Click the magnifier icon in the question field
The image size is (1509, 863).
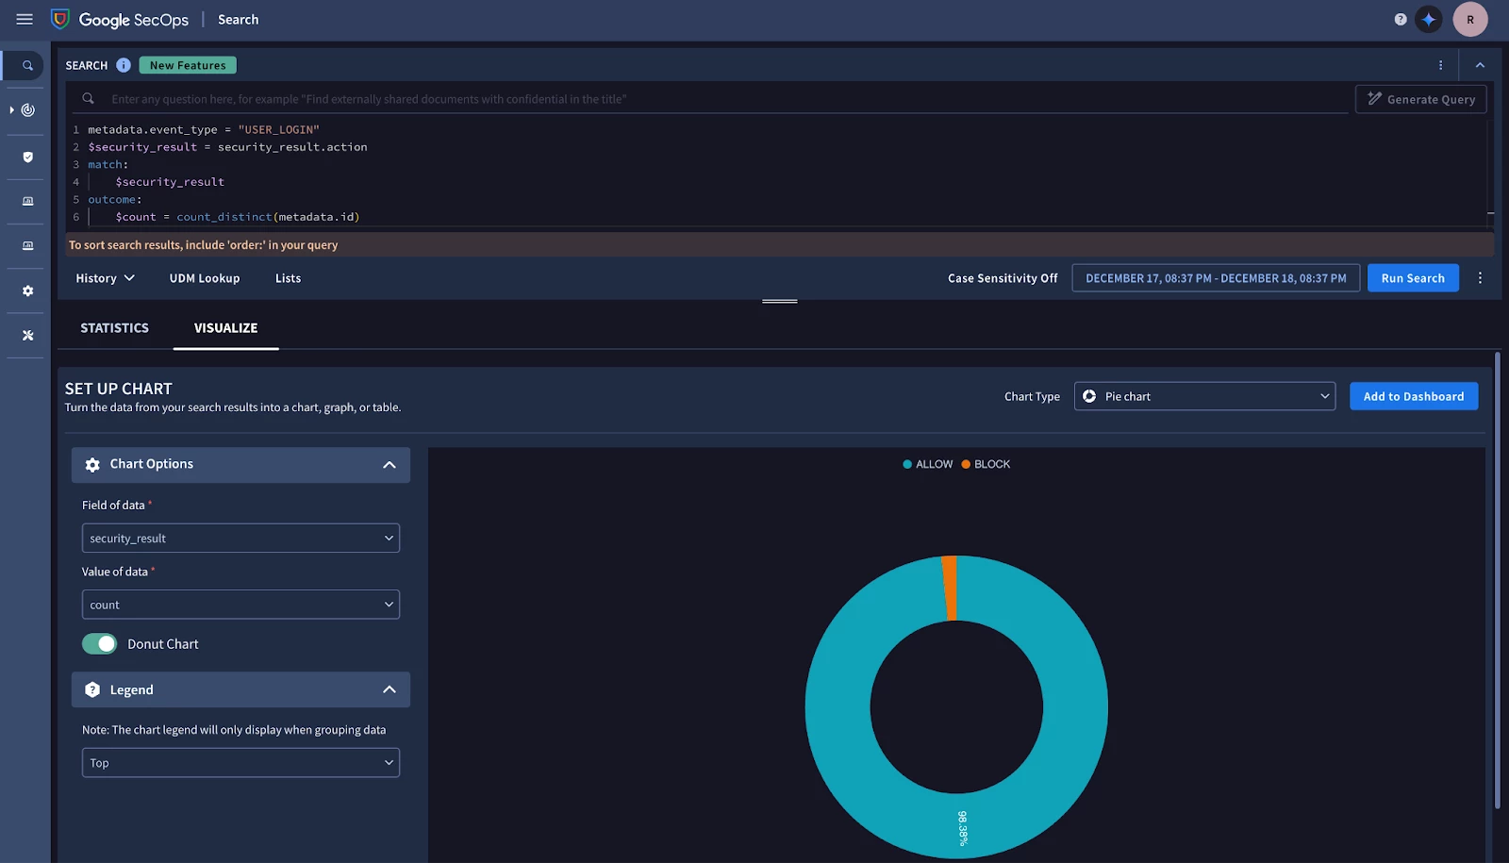tap(88, 98)
